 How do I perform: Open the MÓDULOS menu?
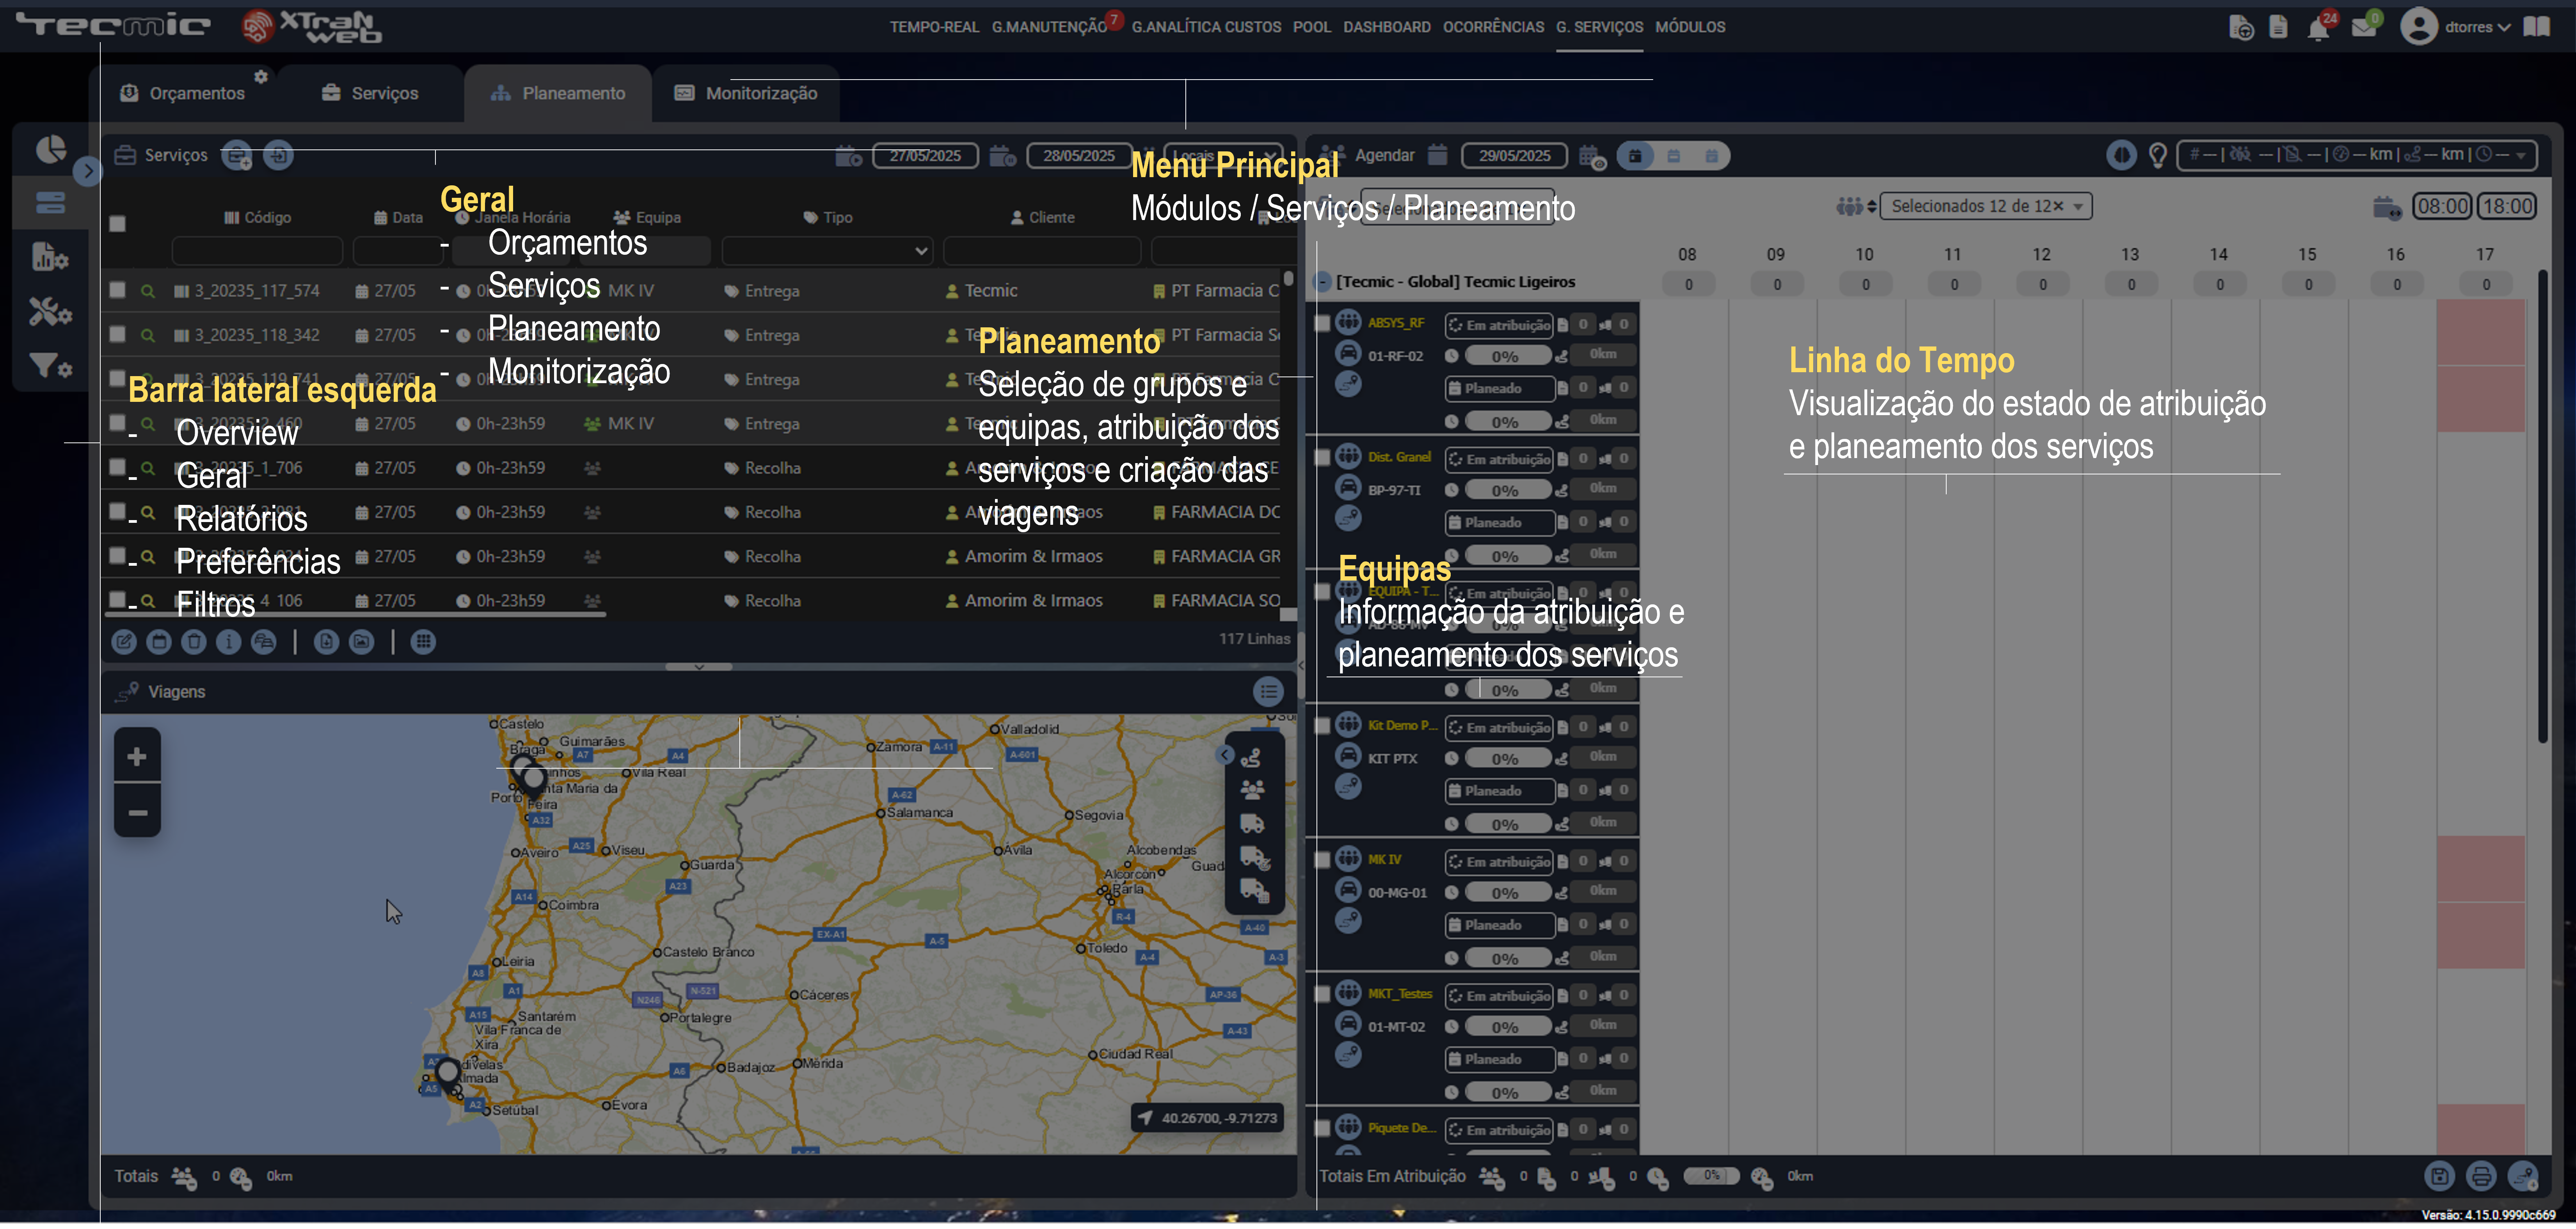pyautogui.click(x=1690, y=27)
